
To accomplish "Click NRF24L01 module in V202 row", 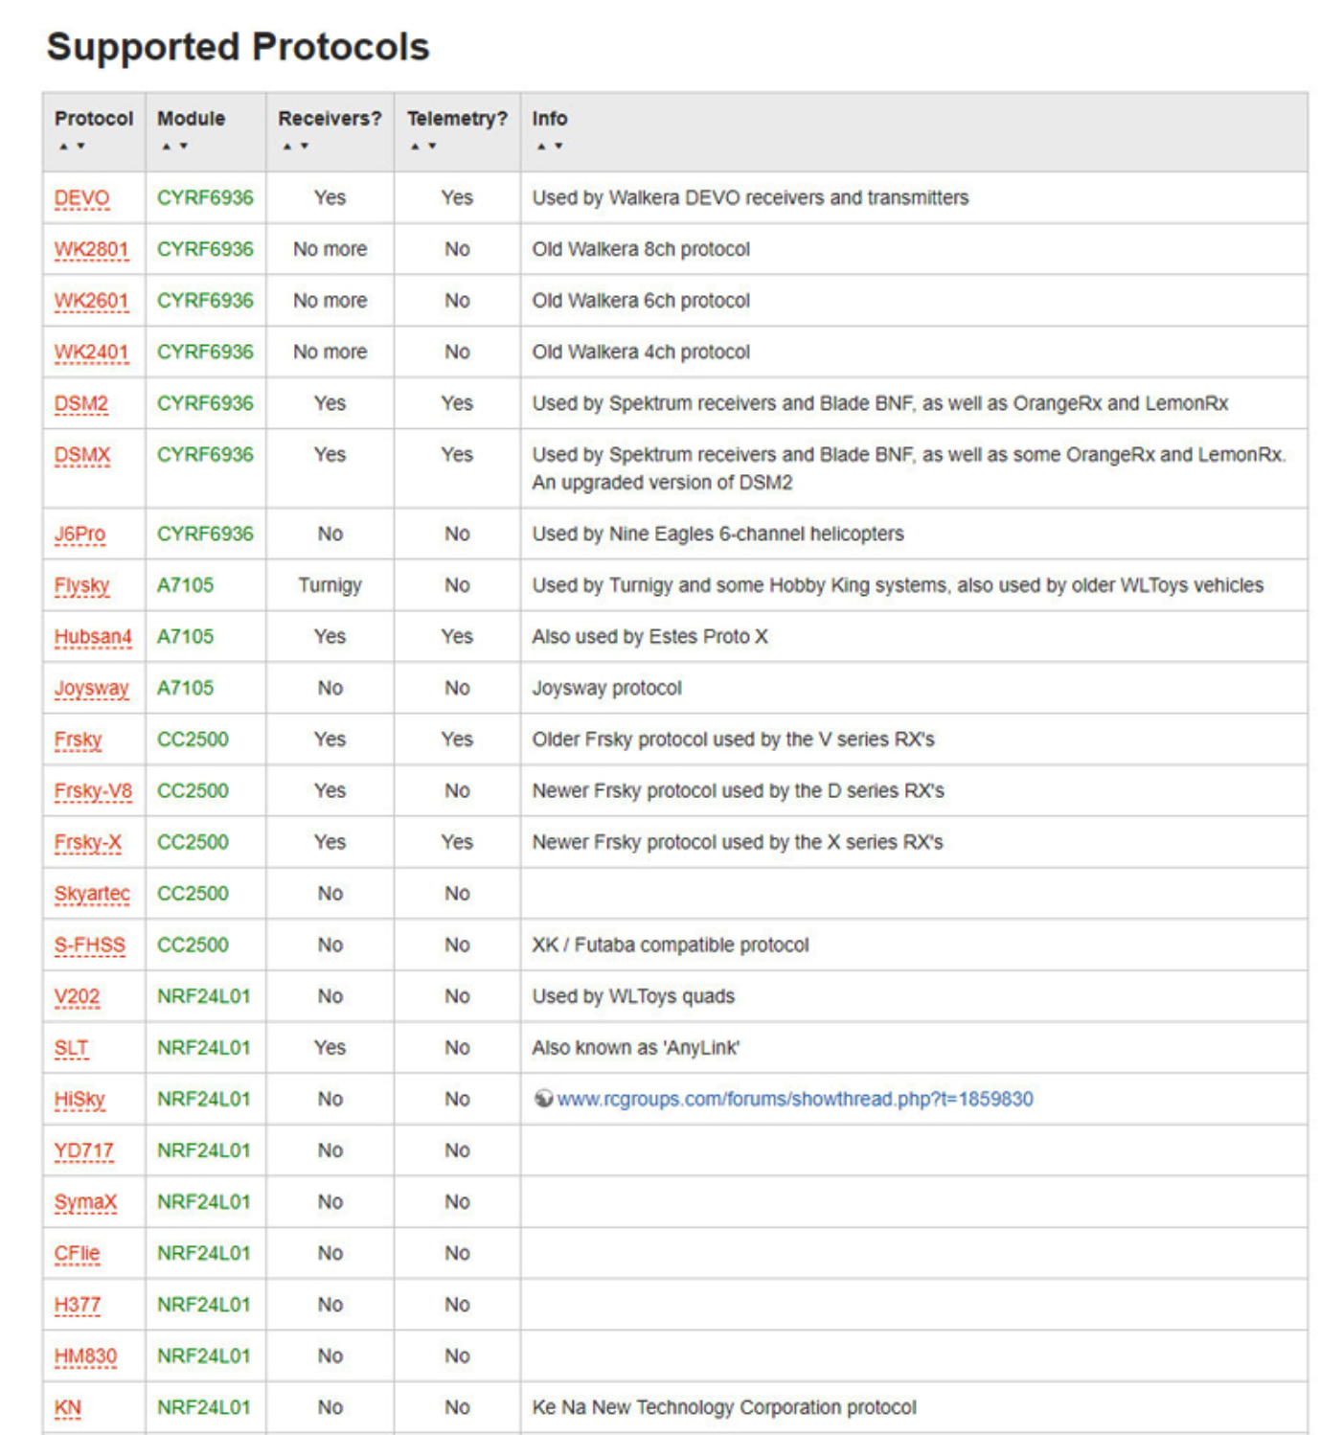I will (203, 996).
